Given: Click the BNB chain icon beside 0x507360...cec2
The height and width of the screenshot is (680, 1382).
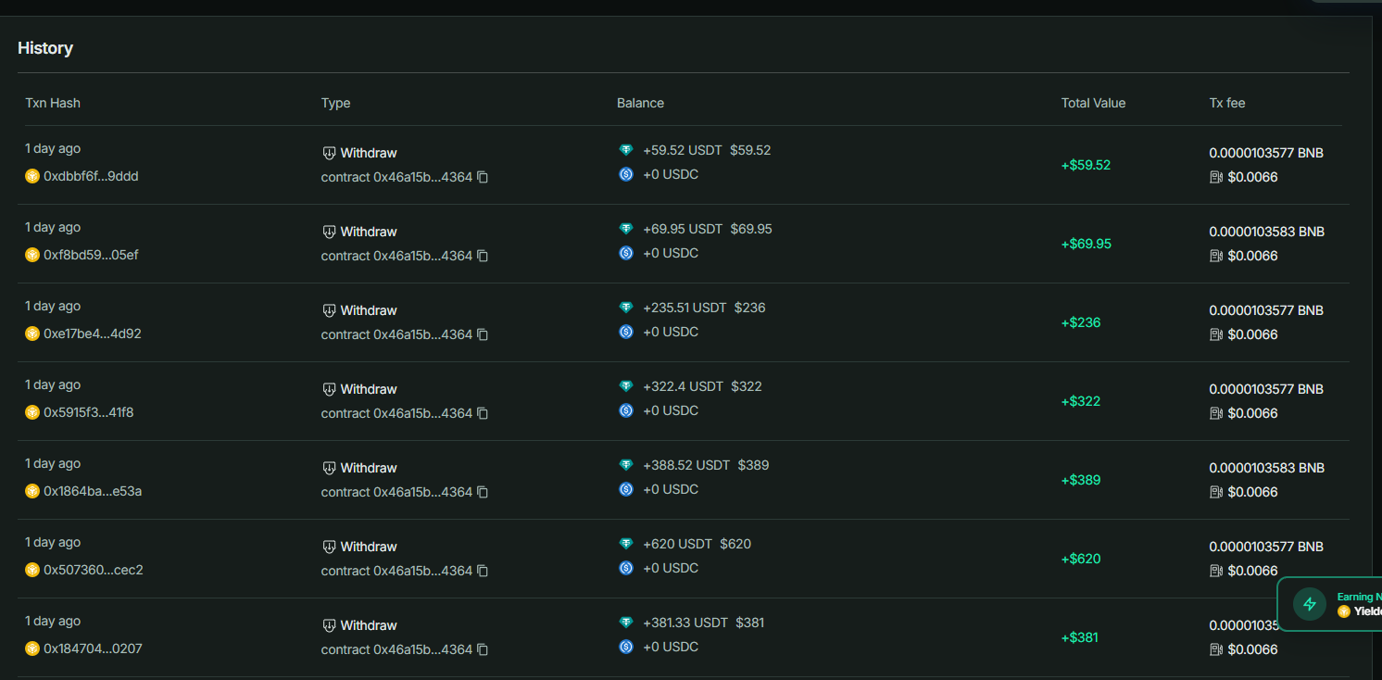Looking at the screenshot, I should pos(32,570).
